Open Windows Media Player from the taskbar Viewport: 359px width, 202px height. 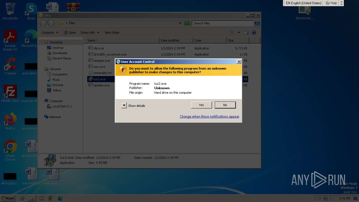tap(41, 198)
